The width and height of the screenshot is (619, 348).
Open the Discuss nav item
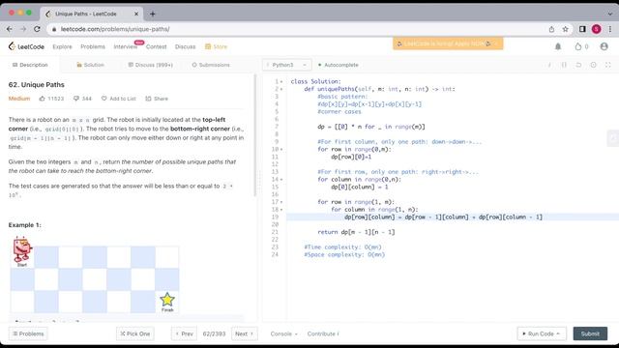pos(185,46)
